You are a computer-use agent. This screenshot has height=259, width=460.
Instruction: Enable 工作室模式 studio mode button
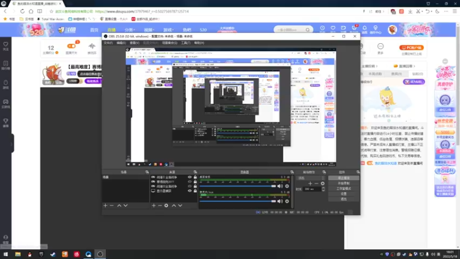343,189
